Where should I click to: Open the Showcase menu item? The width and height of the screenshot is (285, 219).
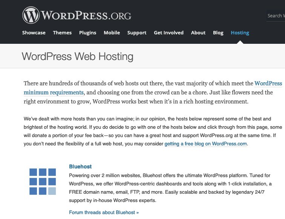point(34,32)
